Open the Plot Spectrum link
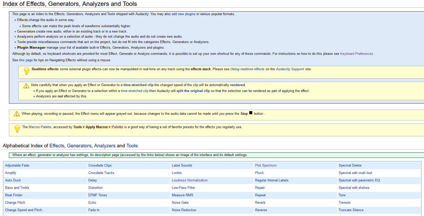This screenshot has height=216, width=424. tap(266, 166)
